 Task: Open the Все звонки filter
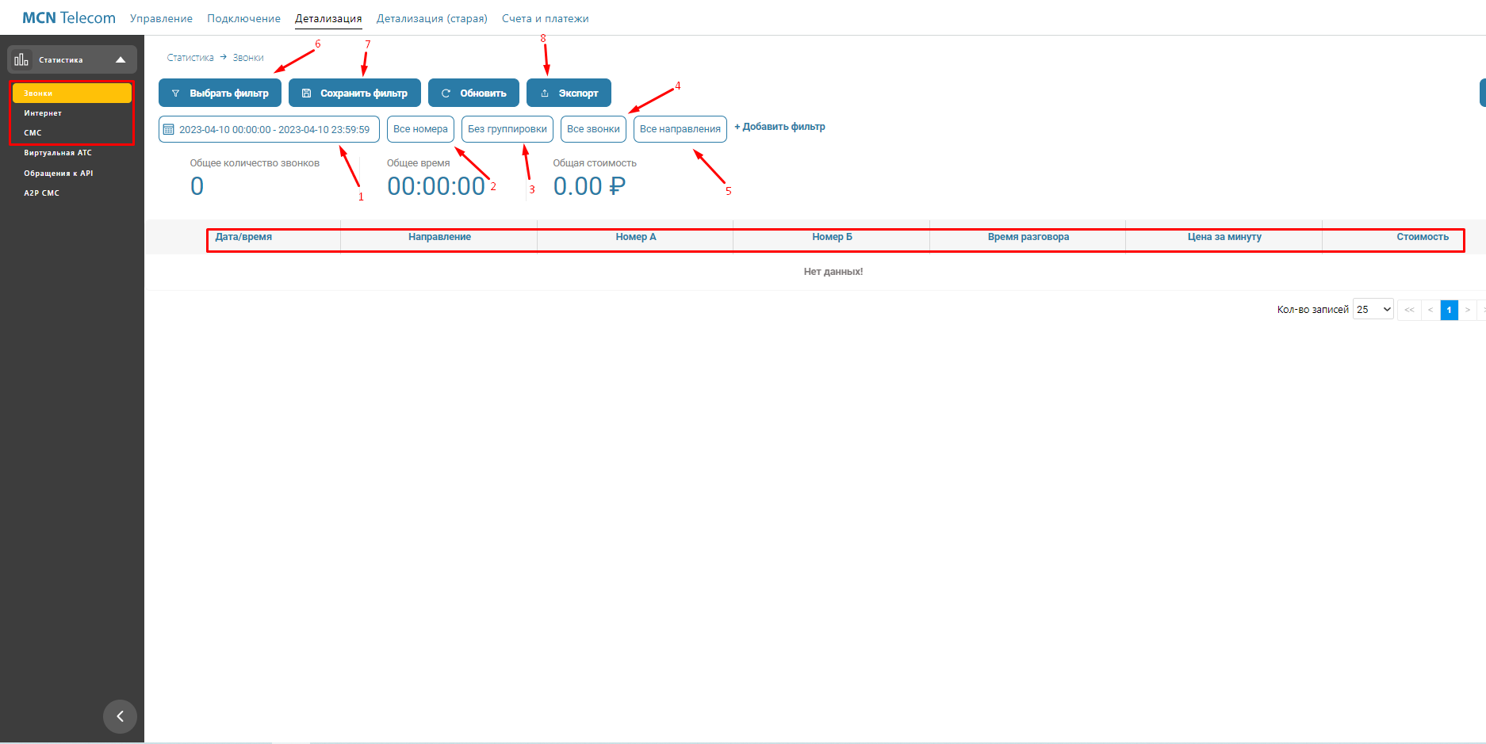[593, 129]
